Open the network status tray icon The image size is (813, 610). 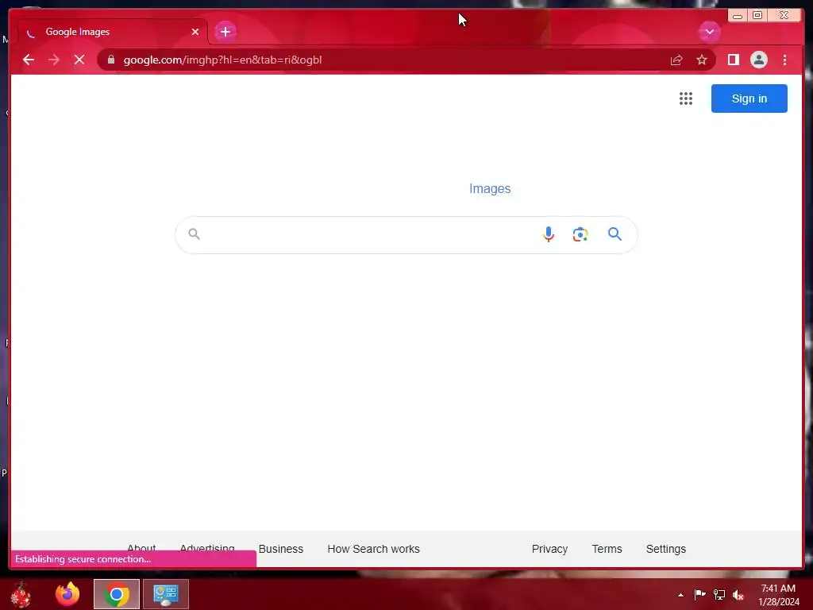tap(719, 595)
